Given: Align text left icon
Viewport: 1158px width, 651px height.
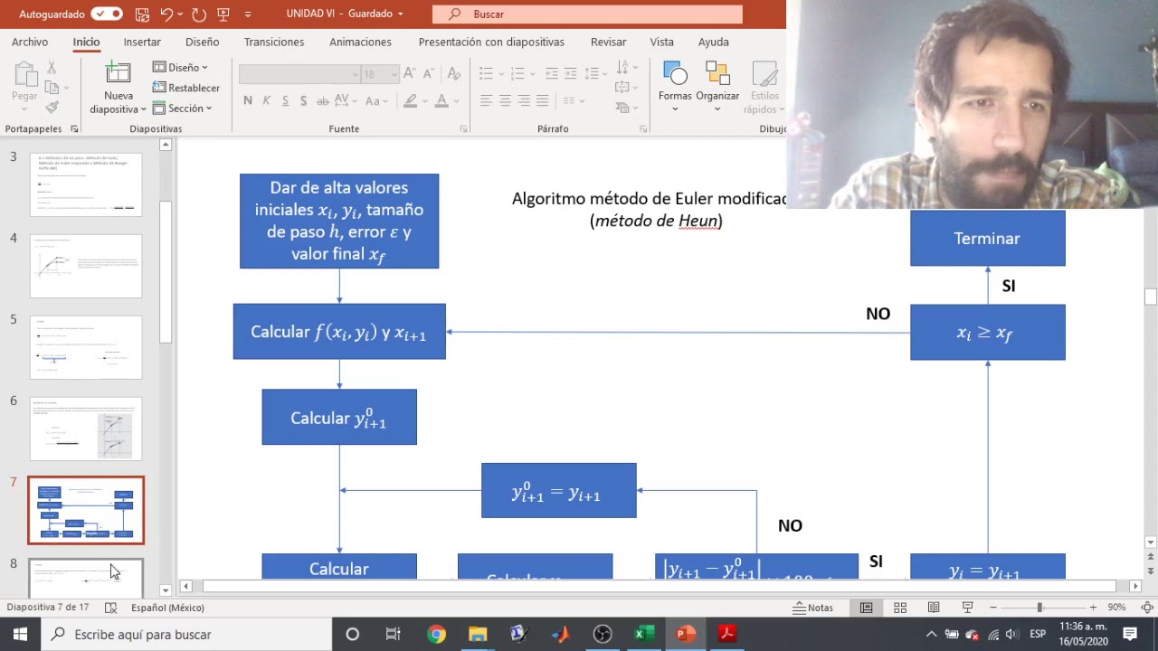Looking at the screenshot, I should click(x=486, y=100).
